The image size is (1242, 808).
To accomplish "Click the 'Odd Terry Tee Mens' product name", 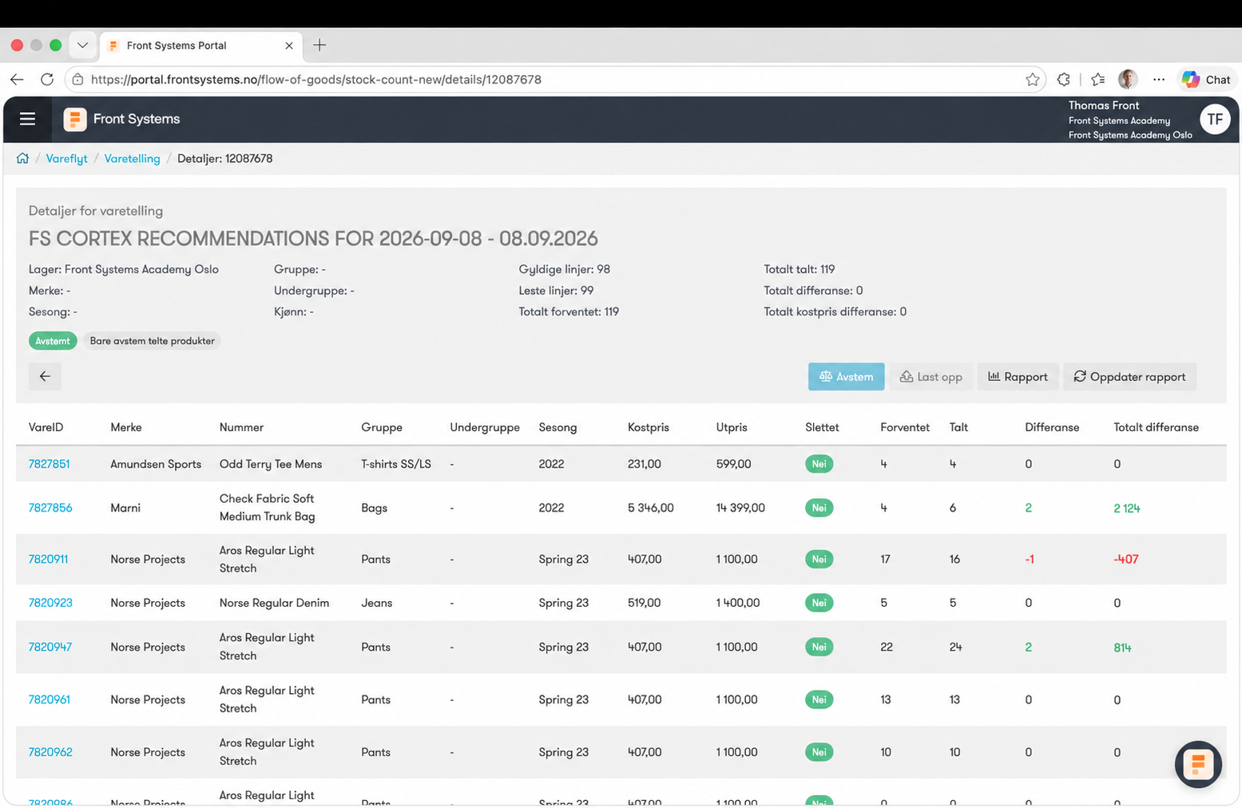I will click(x=271, y=464).
